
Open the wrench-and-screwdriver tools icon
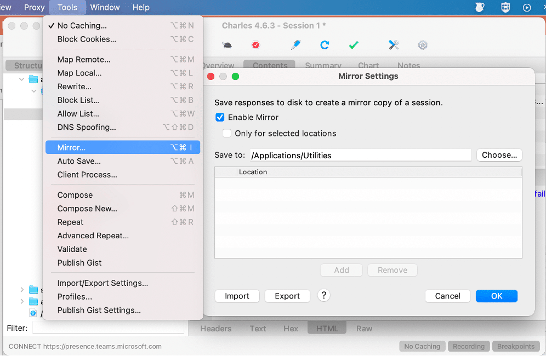click(x=394, y=45)
